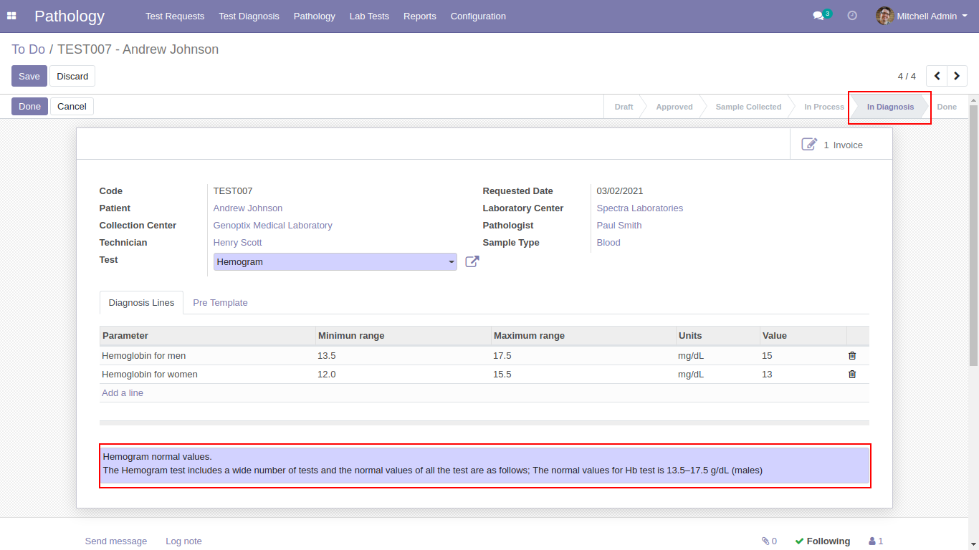979x550 pixels.
Task: Expand the Test Hemogram dropdown
Action: [x=452, y=262]
